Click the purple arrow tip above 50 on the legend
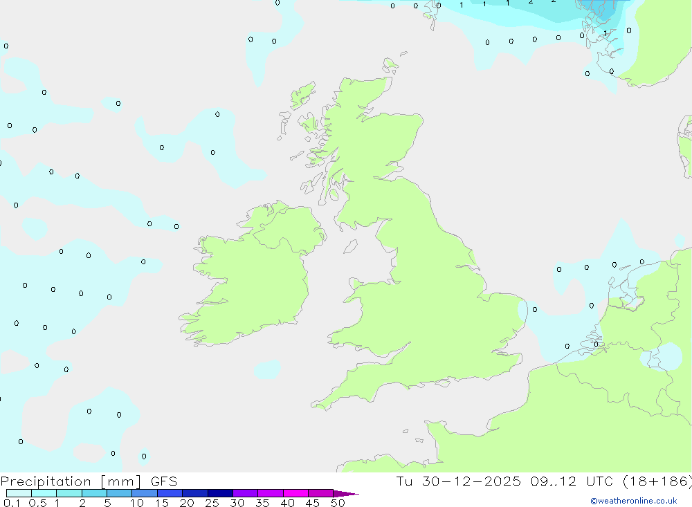The width and height of the screenshot is (692, 507). [x=345, y=494]
